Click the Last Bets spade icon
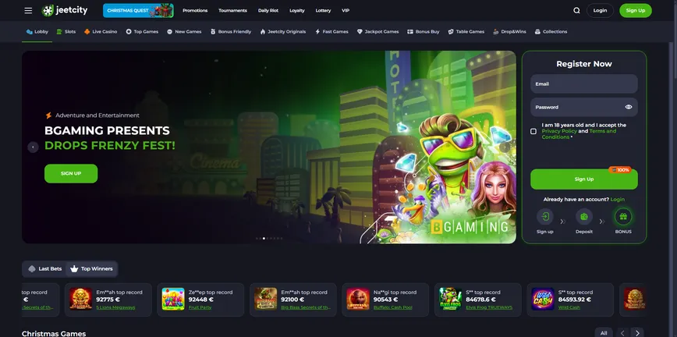677x337 pixels. point(31,268)
